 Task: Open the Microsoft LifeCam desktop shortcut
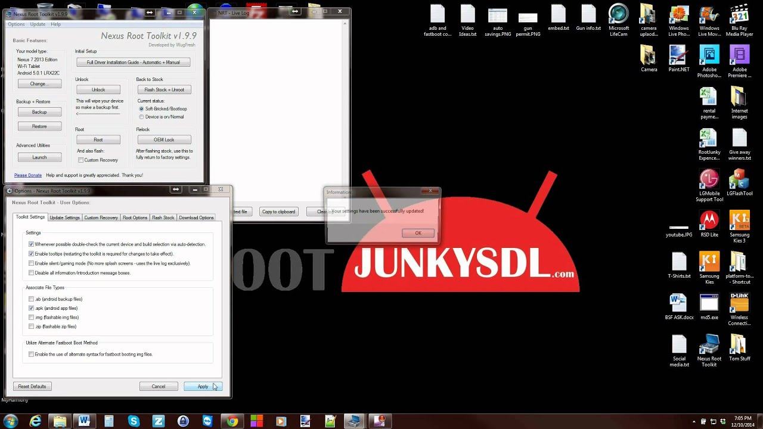tap(619, 20)
